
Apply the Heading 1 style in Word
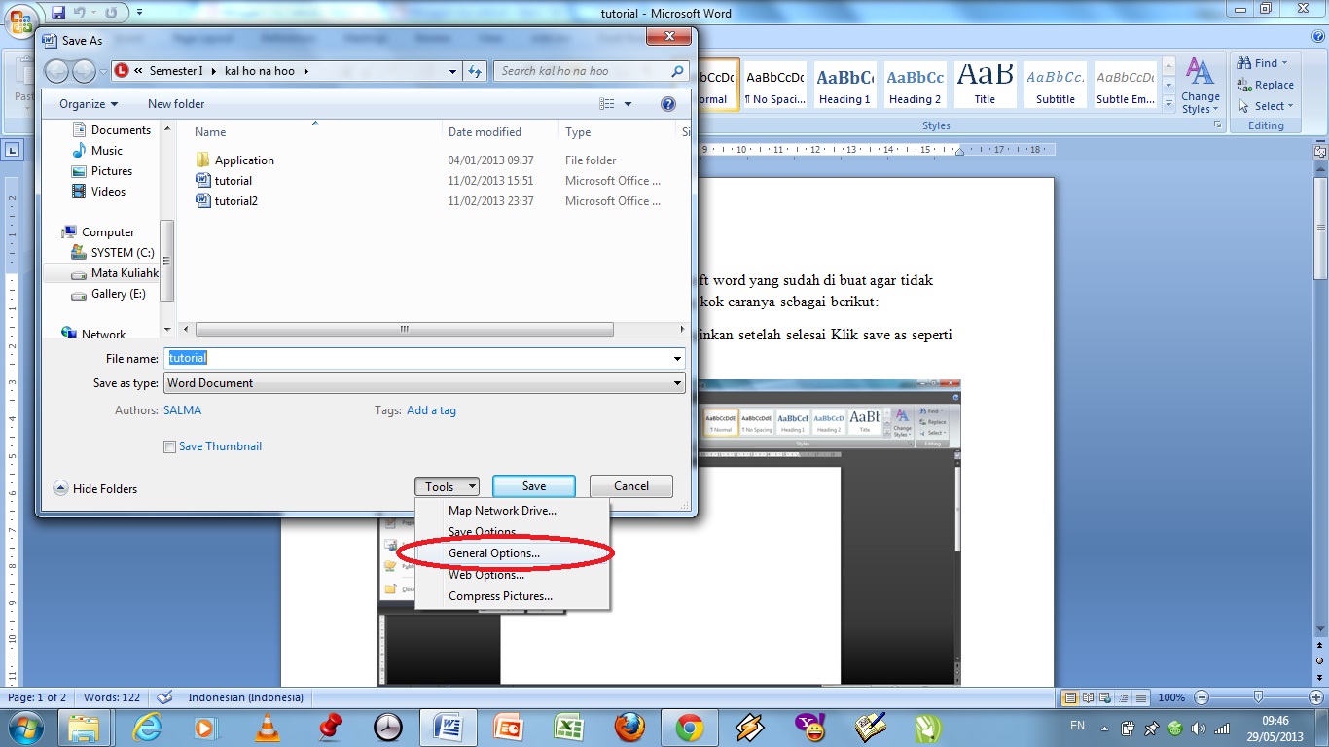(844, 85)
